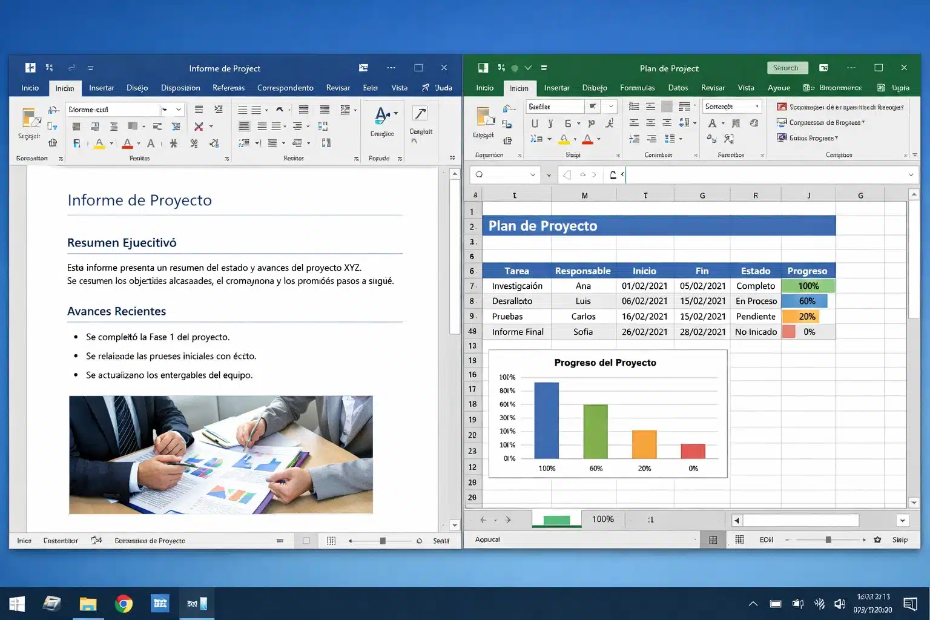Click the center alignment icon in Excel

(x=650, y=123)
